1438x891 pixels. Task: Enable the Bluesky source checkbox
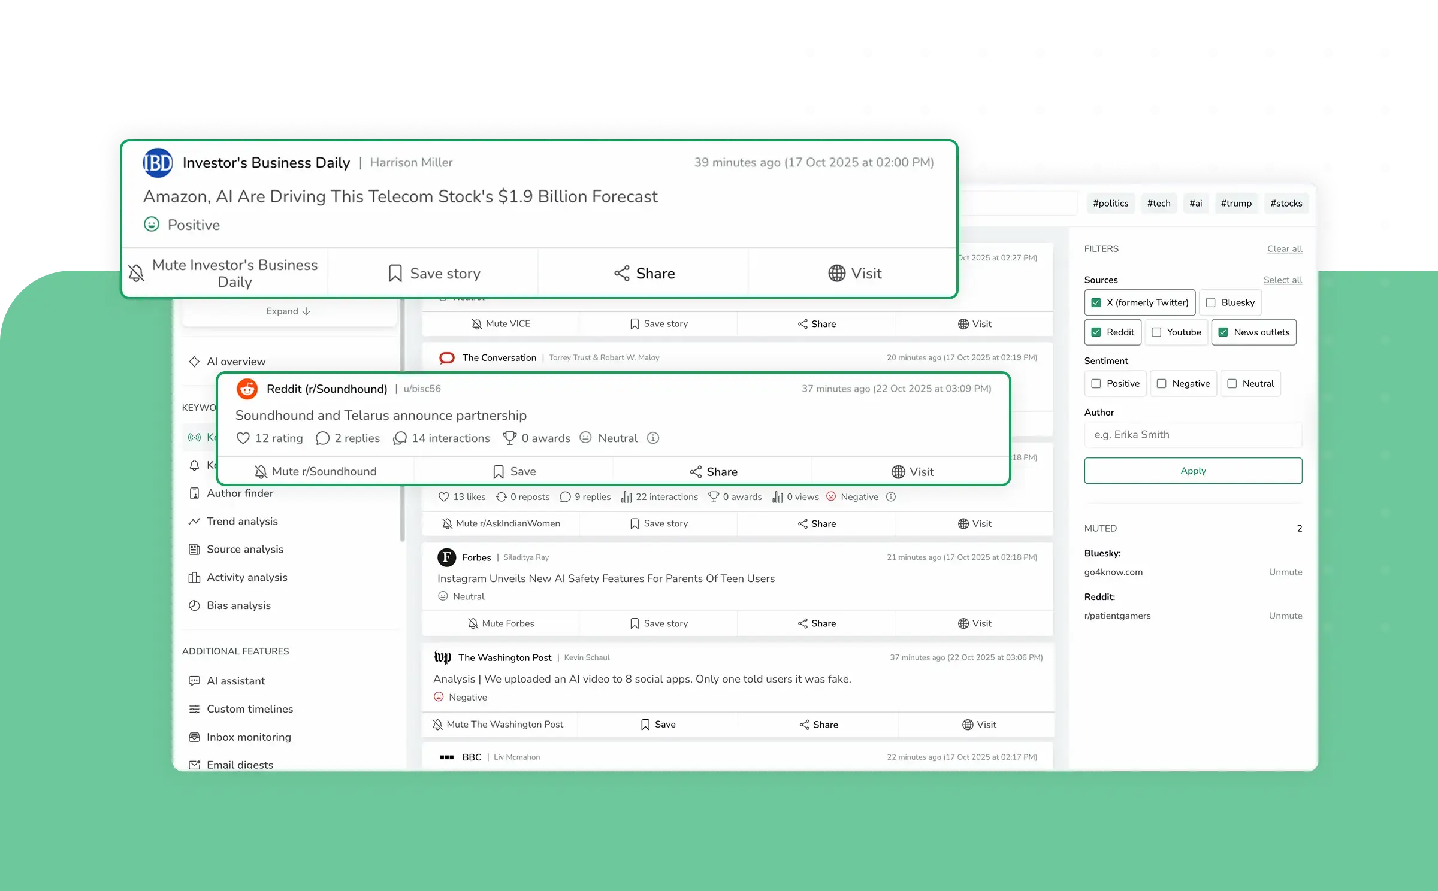(x=1210, y=302)
